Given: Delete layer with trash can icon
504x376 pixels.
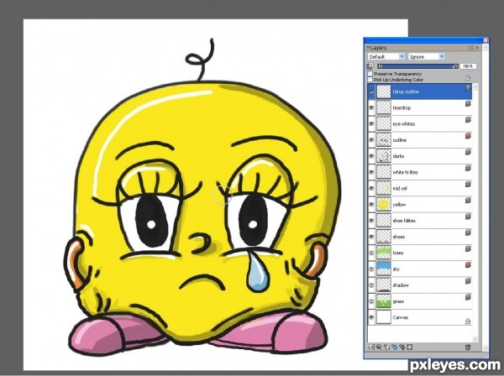Looking at the screenshot, I should (468, 347).
